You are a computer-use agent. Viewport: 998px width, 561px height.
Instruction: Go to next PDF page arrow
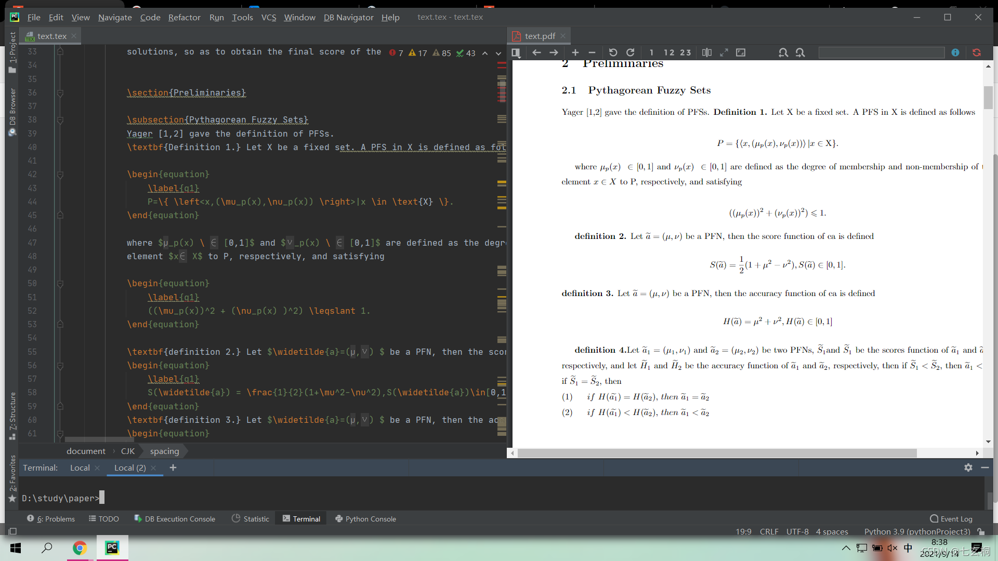click(x=554, y=52)
